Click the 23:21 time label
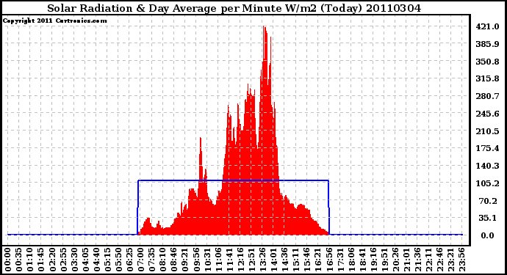The image size is (507, 275). (450, 260)
